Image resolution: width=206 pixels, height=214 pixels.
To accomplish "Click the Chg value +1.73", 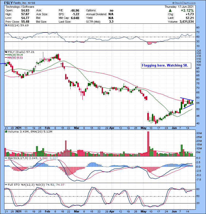I will point(190,14).
